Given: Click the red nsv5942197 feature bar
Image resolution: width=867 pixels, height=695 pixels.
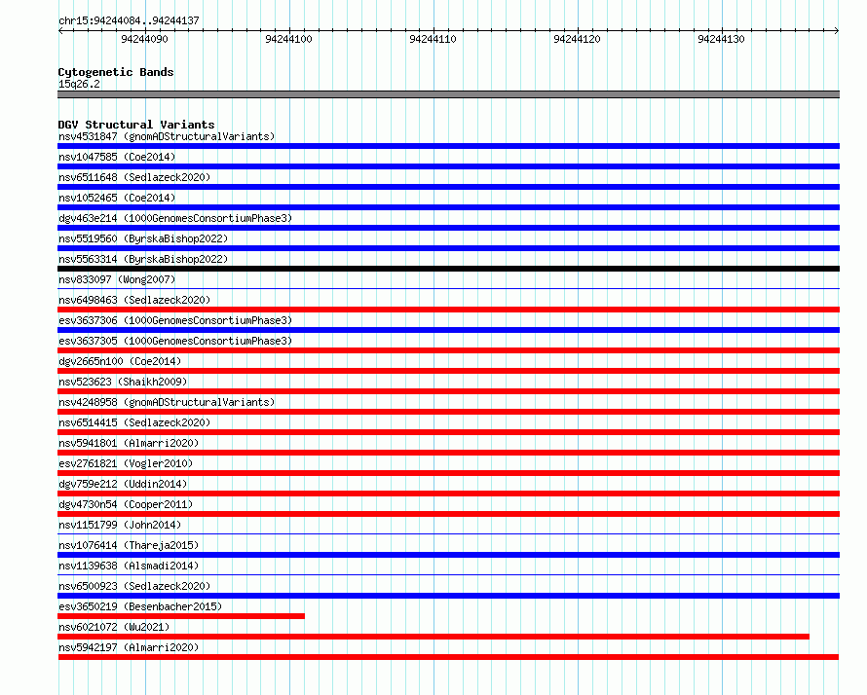Looking at the screenshot, I should click(x=448, y=657).
